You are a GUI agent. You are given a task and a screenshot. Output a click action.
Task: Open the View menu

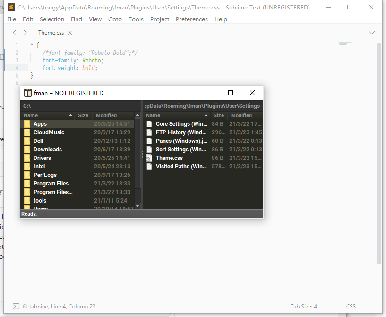coord(95,19)
